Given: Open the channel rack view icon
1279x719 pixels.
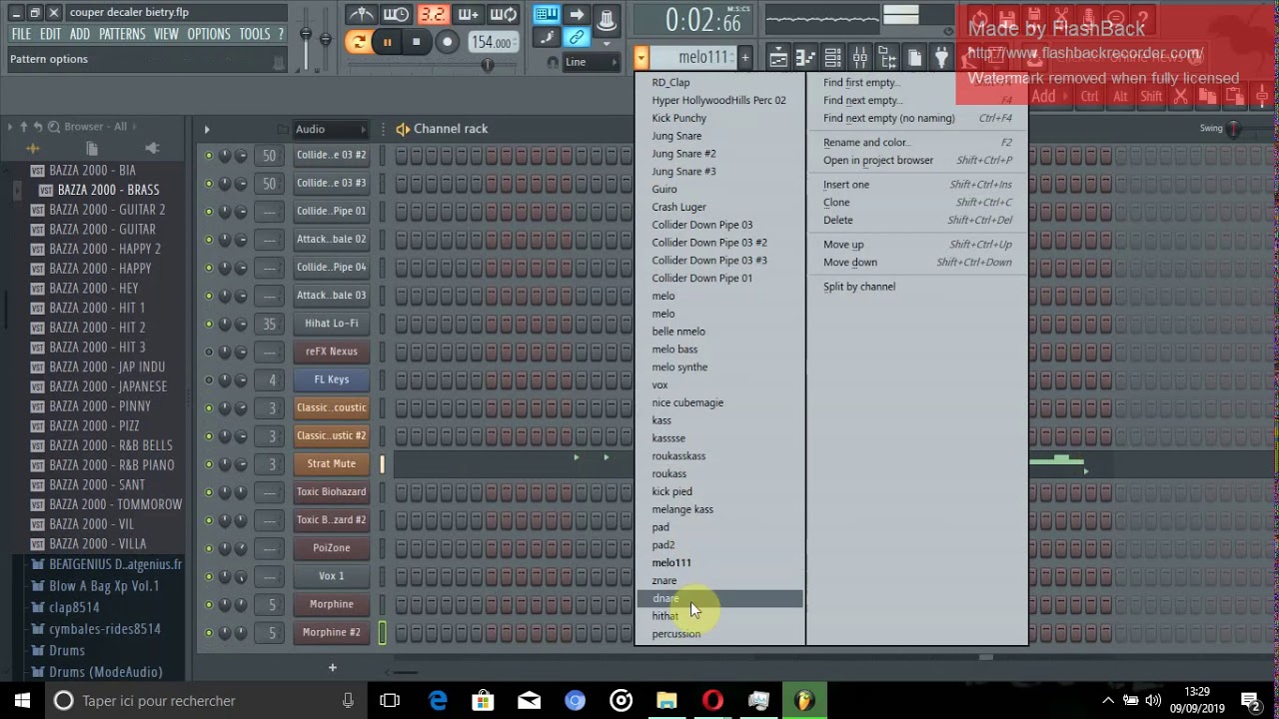Looking at the screenshot, I should point(832,58).
